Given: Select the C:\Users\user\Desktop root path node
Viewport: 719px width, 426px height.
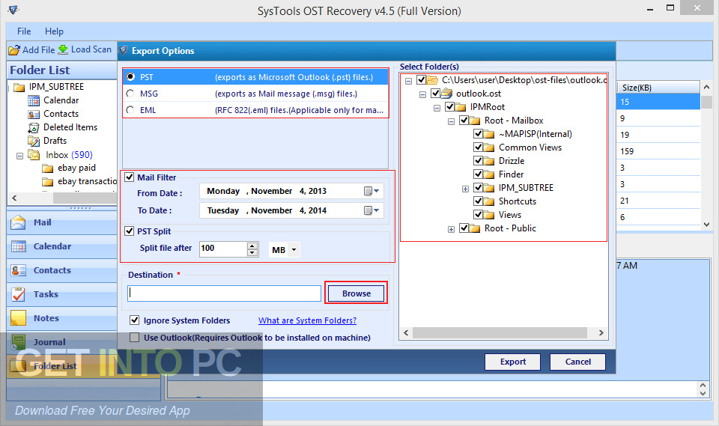Looking at the screenshot, I should [x=524, y=80].
